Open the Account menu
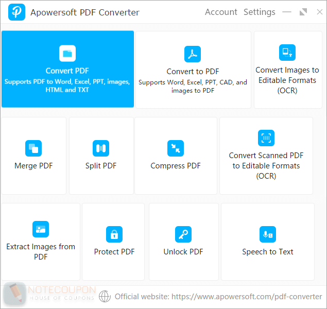Image resolution: width=327 pixels, height=309 pixels. (221, 12)
